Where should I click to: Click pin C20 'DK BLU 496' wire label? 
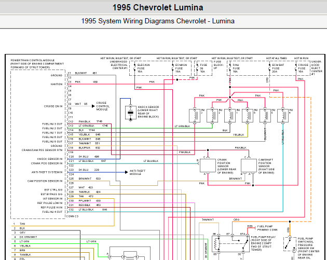pyautogui.click(x=89, y=157)
